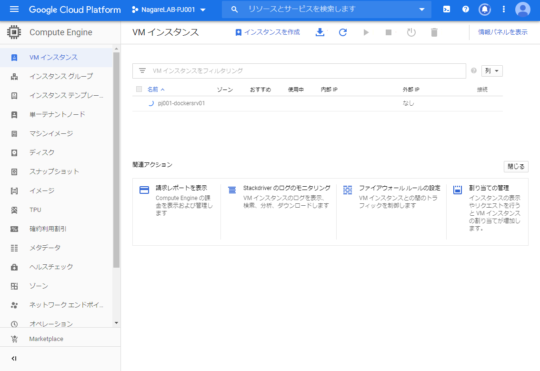The height and width of the screenshot is (371, 540).
Task: Click the Marketplace cart icon
Action: (14, 339)
